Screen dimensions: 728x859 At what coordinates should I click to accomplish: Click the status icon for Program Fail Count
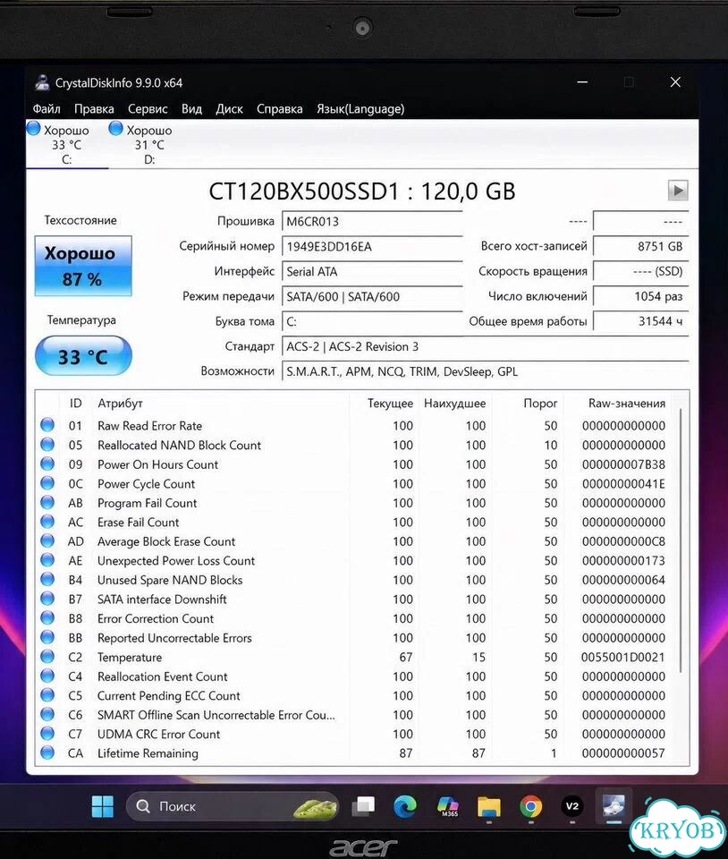click(47, 502)
